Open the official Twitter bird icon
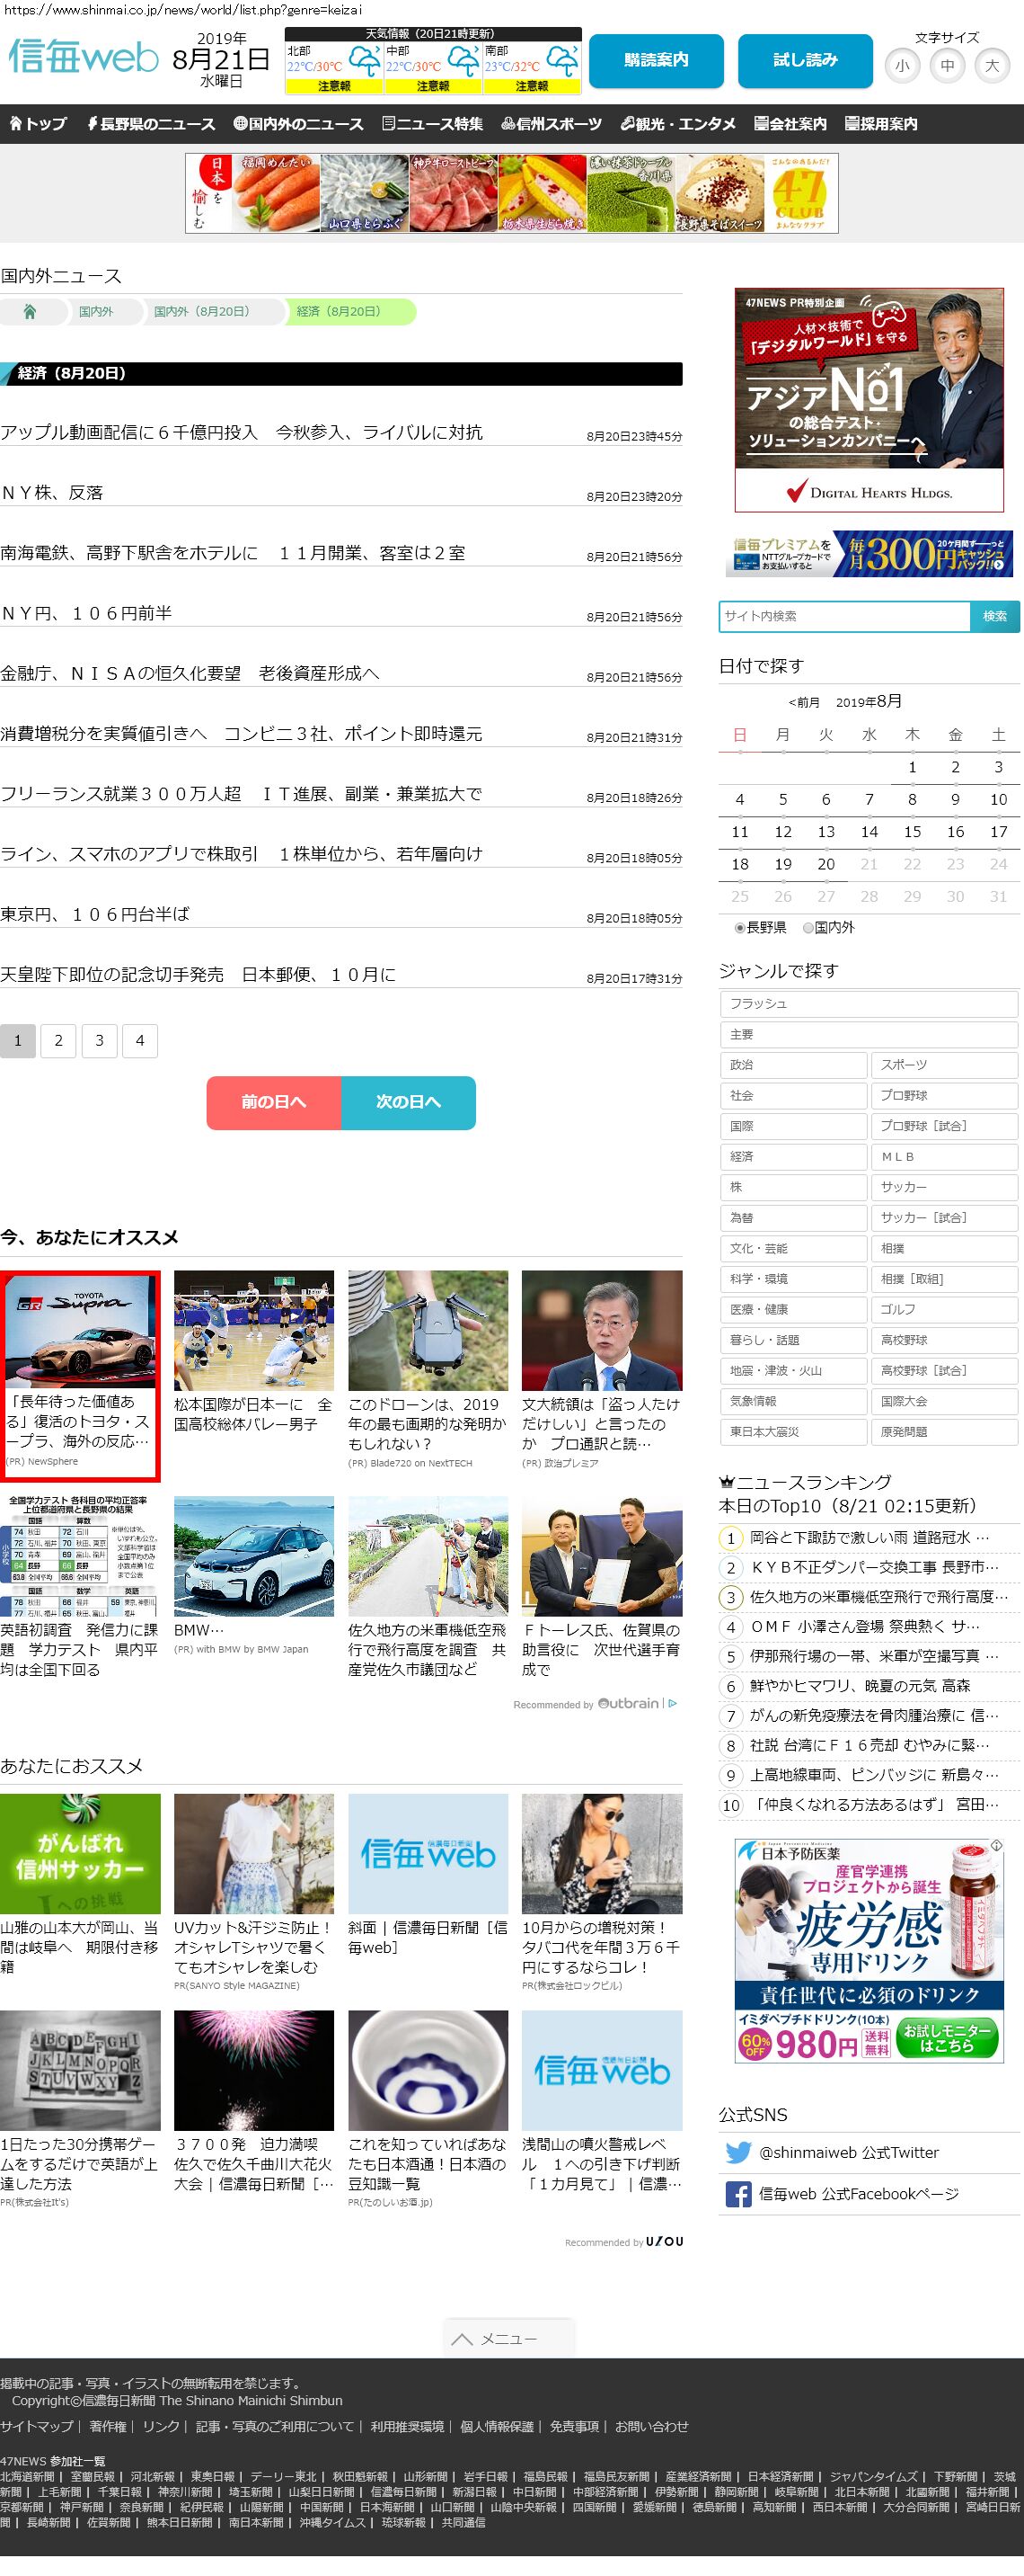This screenshot has height=2576, width=1024. point(738,2152)
